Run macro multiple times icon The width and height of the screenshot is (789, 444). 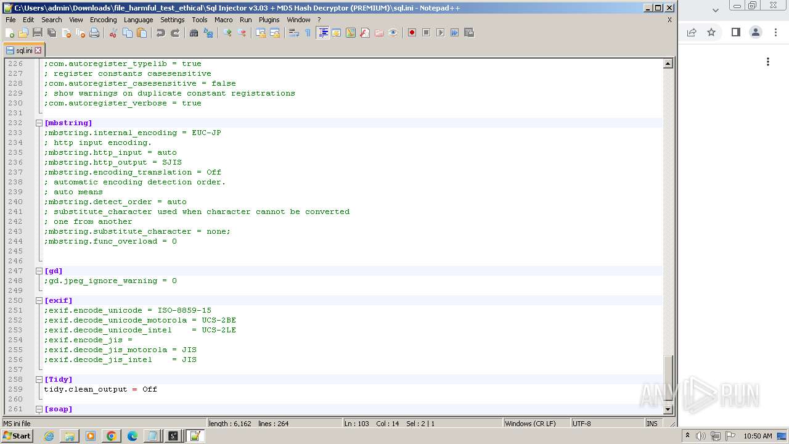[455, 33]
